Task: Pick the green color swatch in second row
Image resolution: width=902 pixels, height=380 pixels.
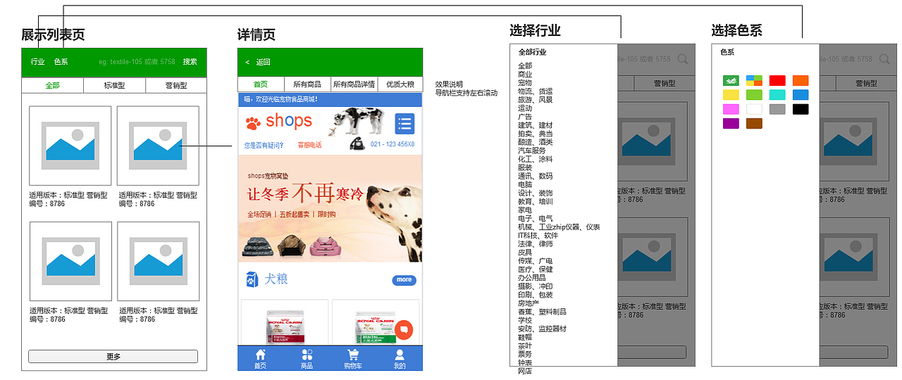Action: point(754,95)
